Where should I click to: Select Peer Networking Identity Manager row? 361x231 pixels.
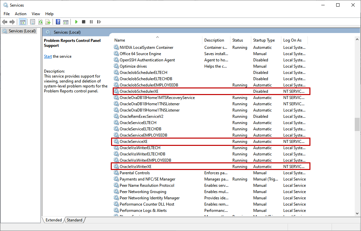click(211, 198)
